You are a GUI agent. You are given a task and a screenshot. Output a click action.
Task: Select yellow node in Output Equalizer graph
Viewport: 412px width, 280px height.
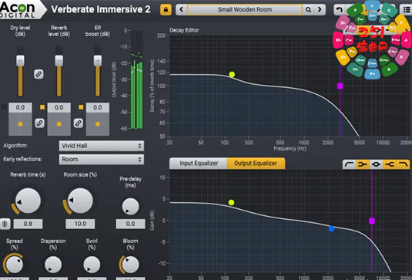coord(231,202)
